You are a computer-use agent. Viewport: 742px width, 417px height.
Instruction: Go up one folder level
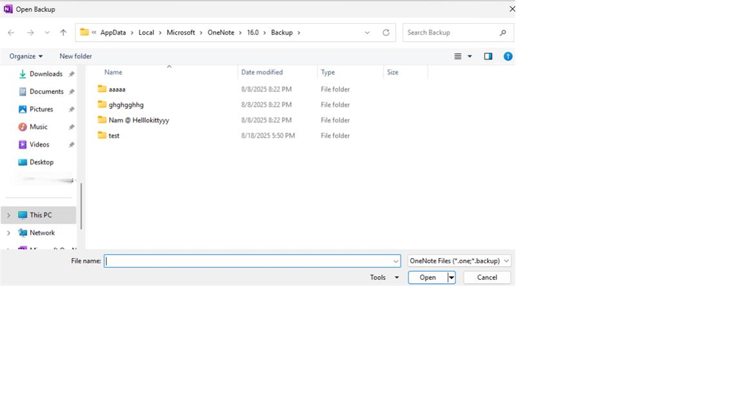tap(63, 33)
